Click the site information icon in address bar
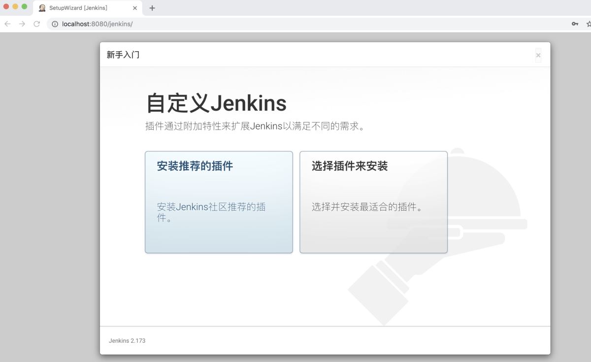Viewport: 591px width, 362px height. (x=55, y=24)
